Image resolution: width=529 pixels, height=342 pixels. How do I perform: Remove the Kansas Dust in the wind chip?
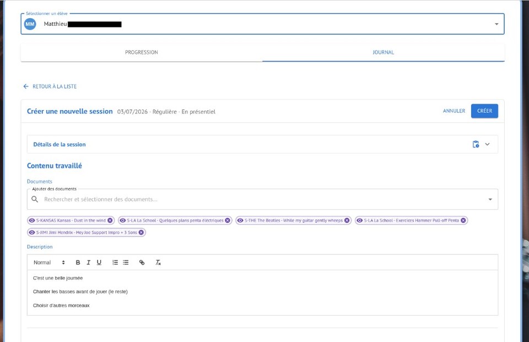click(110, 221)
